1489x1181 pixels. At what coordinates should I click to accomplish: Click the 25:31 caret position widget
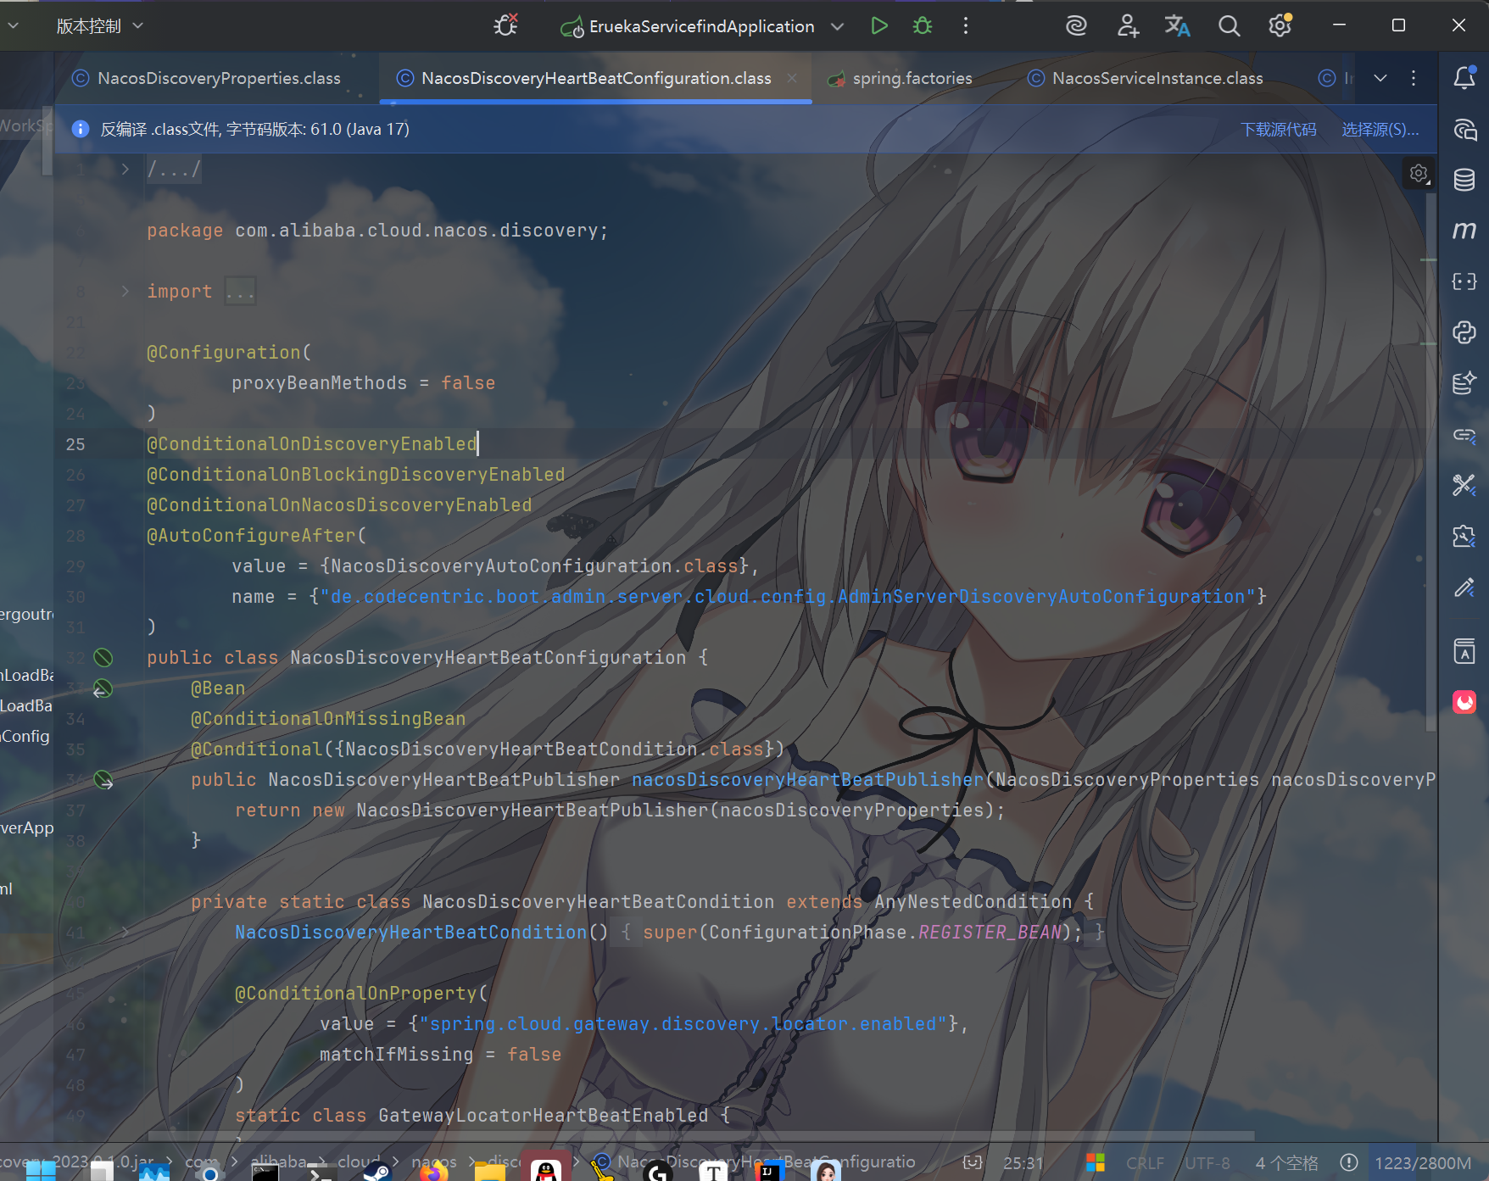click(x=1023, y=1162)
